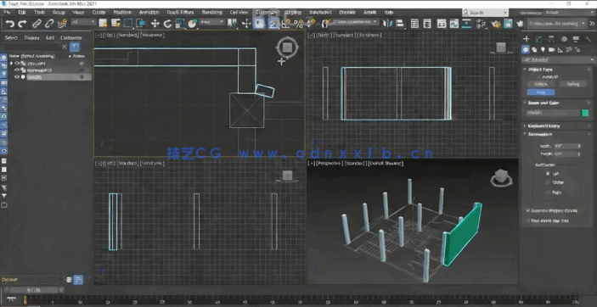
Task: Click the Percent Snap toggle icon
Action: 299,24
